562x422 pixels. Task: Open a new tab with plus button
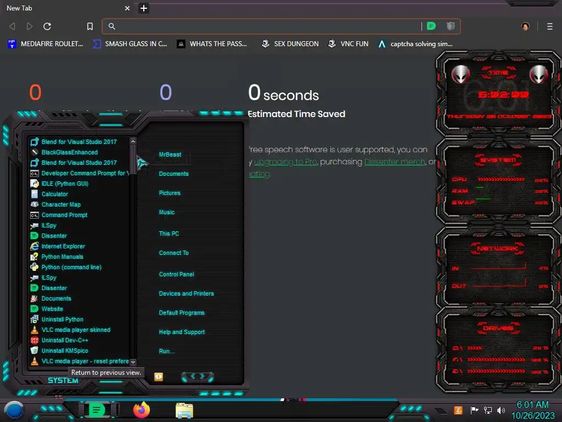[x=144, y=8]
